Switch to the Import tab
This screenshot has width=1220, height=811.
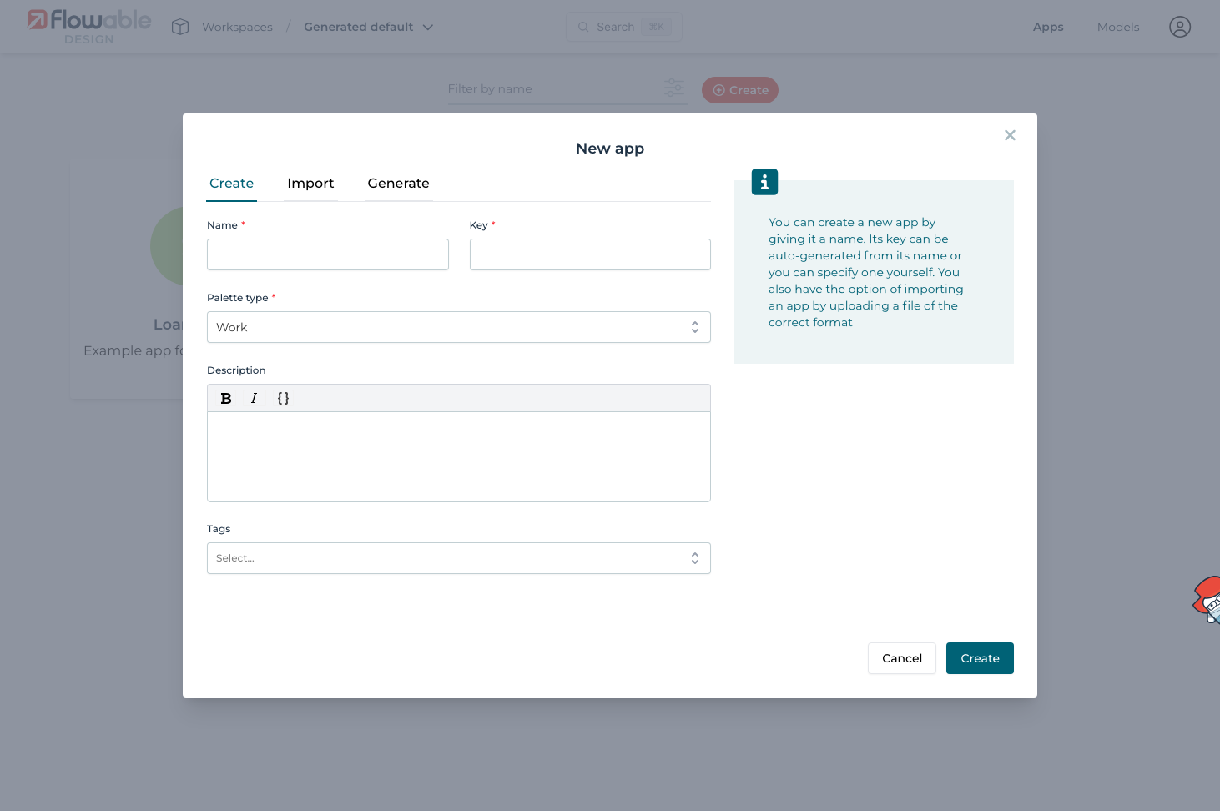tap(310, 184)
